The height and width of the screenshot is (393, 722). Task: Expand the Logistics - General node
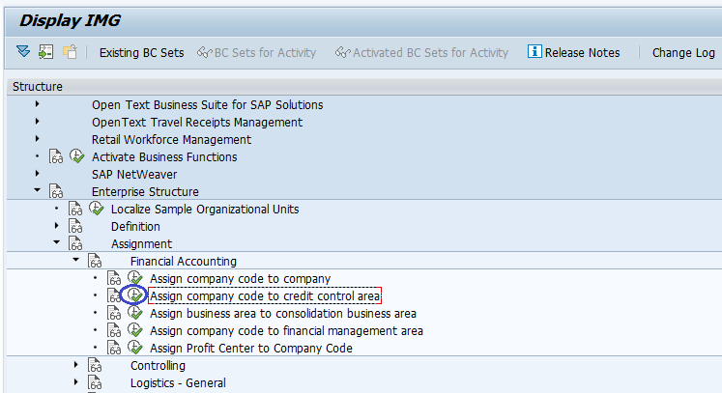76,382
